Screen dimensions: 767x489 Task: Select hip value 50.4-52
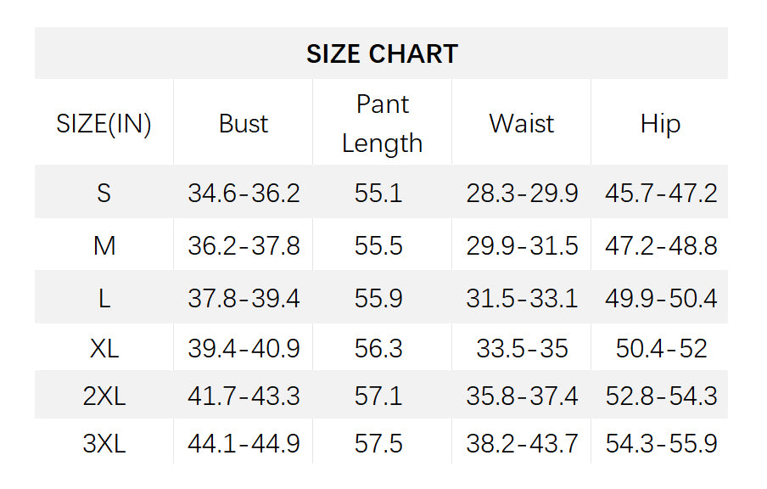pyautogui.click(x=660, y=348)
